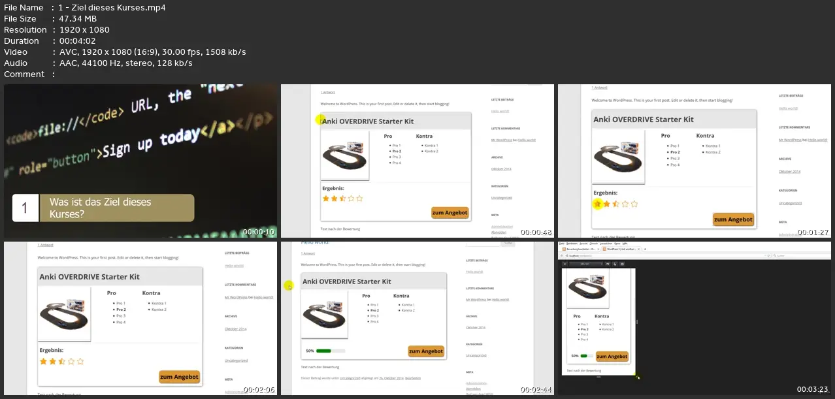
Task: Click race track product image in the 00:00:48 frame
Action: (346, 155)
